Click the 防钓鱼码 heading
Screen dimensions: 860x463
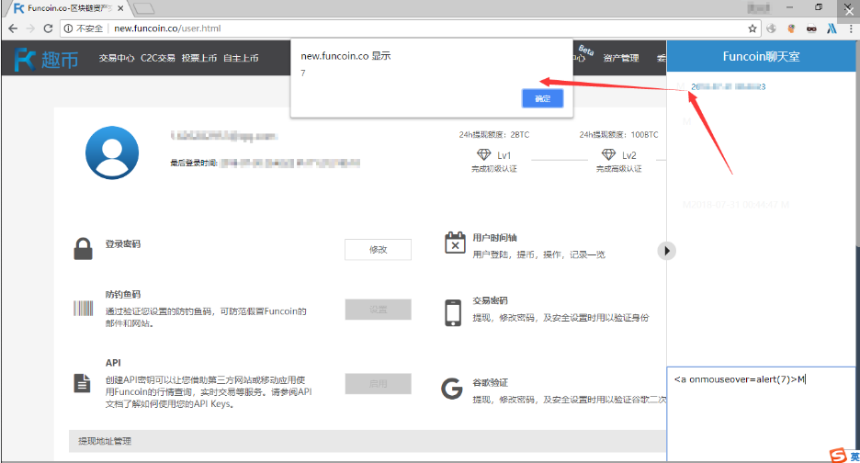(123, 295)
